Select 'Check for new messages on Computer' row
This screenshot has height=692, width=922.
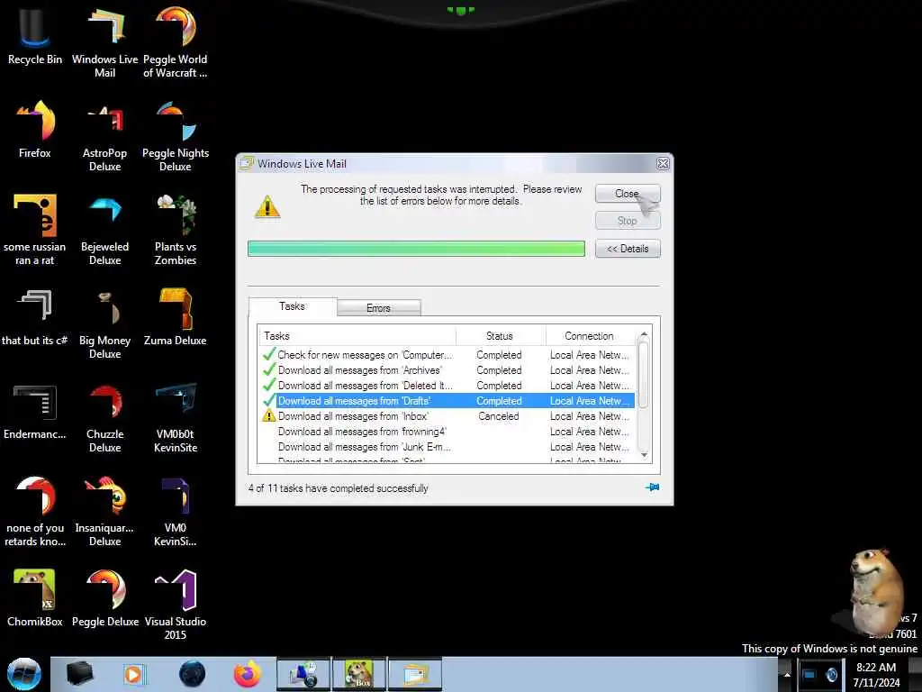[447, 355]
